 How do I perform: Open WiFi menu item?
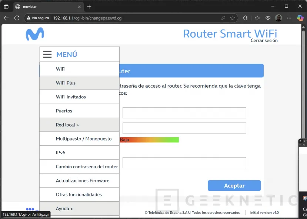tap(80, 69)
